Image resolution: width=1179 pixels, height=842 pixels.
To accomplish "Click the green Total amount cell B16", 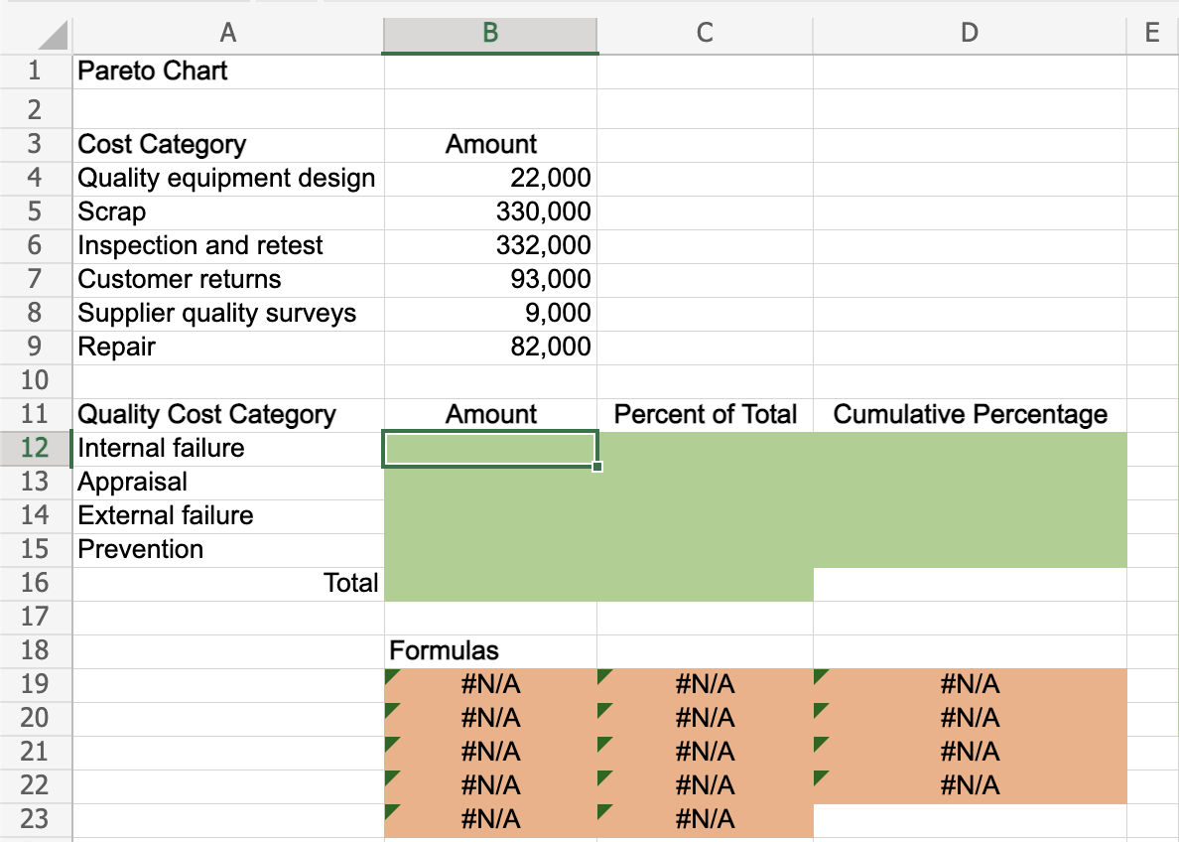I will tap(490, 584).
